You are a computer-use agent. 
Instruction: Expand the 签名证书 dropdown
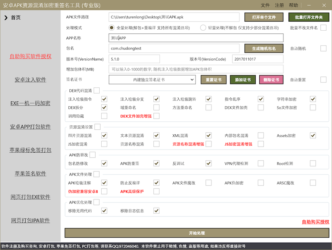[152, 80]
